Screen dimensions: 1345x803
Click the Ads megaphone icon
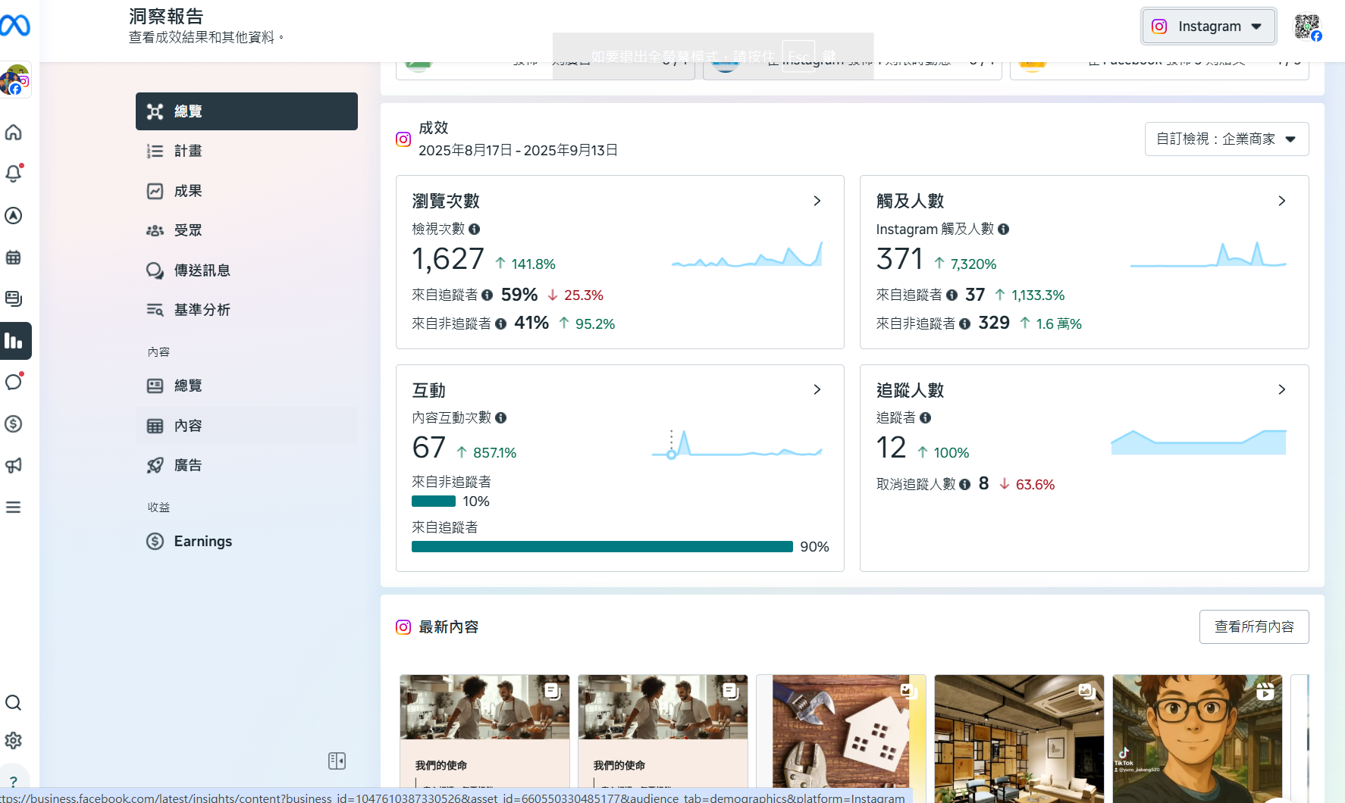pyautogui.click(x=14, y=465)
